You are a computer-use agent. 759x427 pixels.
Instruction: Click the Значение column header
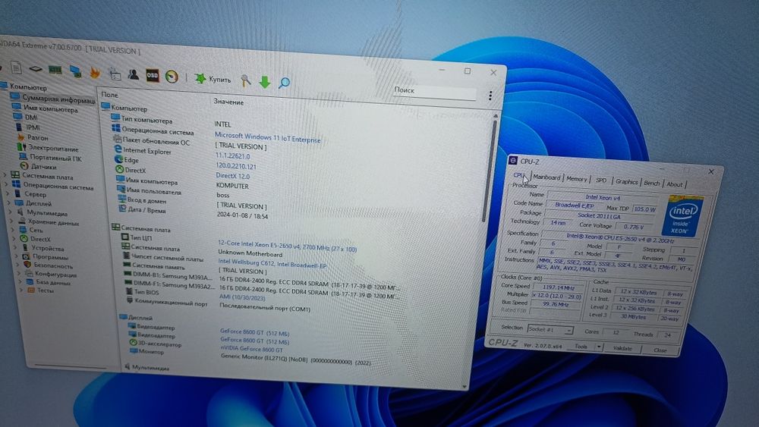[x=228, y=102]
